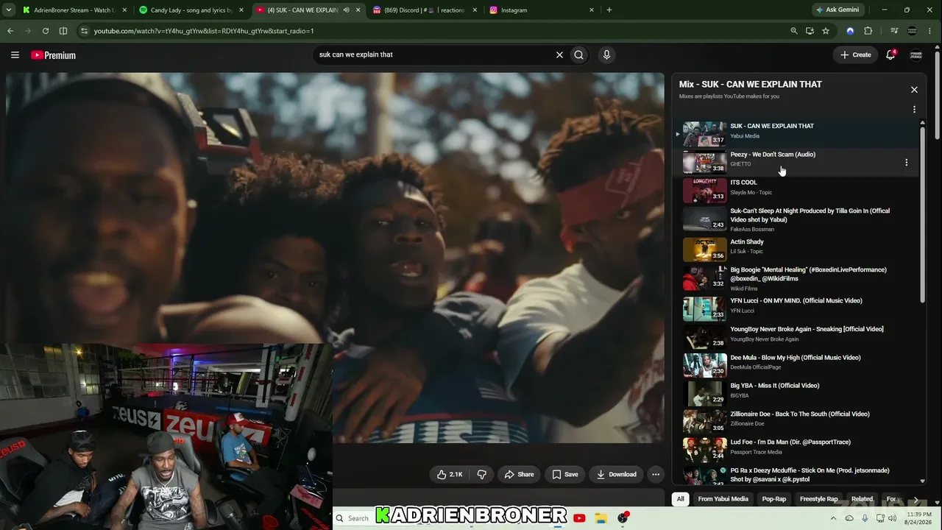Open YouTube from the Windows taskbar
The width and height of the screenshot is (942, 530).
(579, 518)
